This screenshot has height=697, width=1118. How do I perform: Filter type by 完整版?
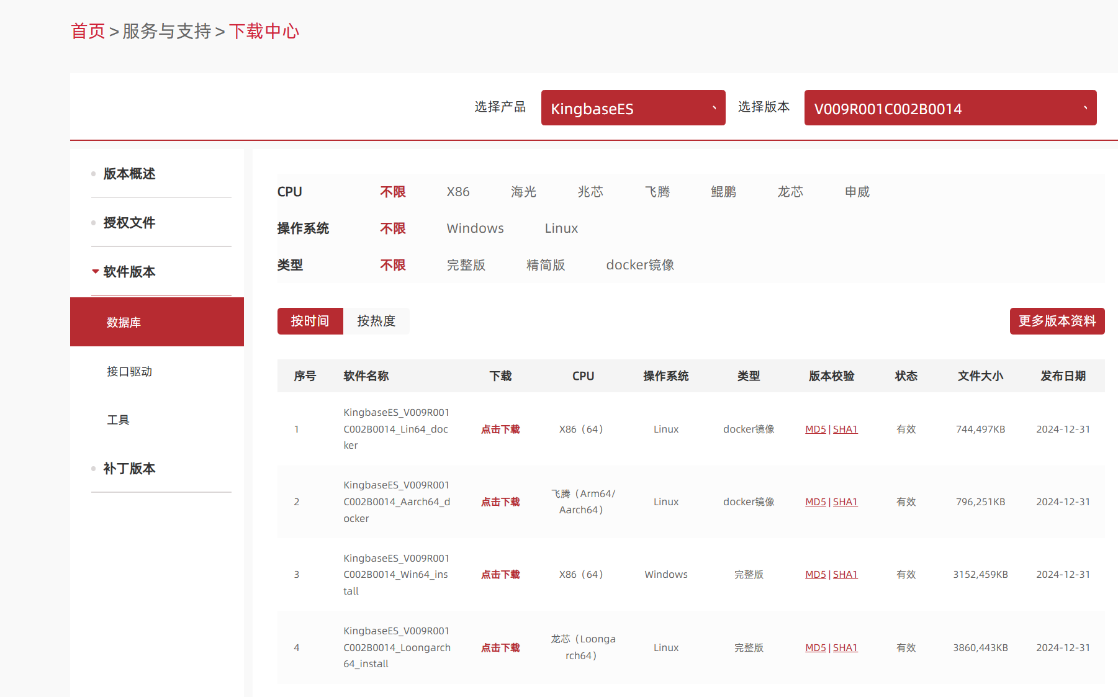point(466,265)
